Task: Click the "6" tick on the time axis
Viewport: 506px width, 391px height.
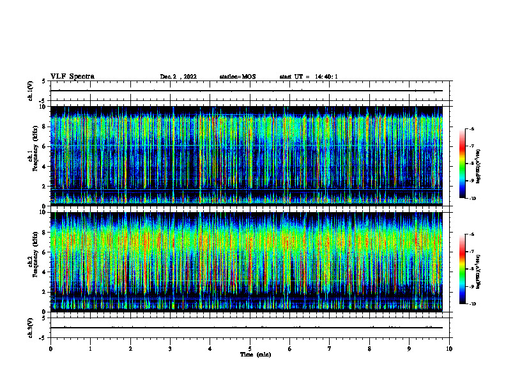Action: tap(290, 349)
